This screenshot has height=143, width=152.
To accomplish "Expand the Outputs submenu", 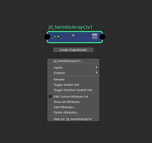I will coord(73,73).
